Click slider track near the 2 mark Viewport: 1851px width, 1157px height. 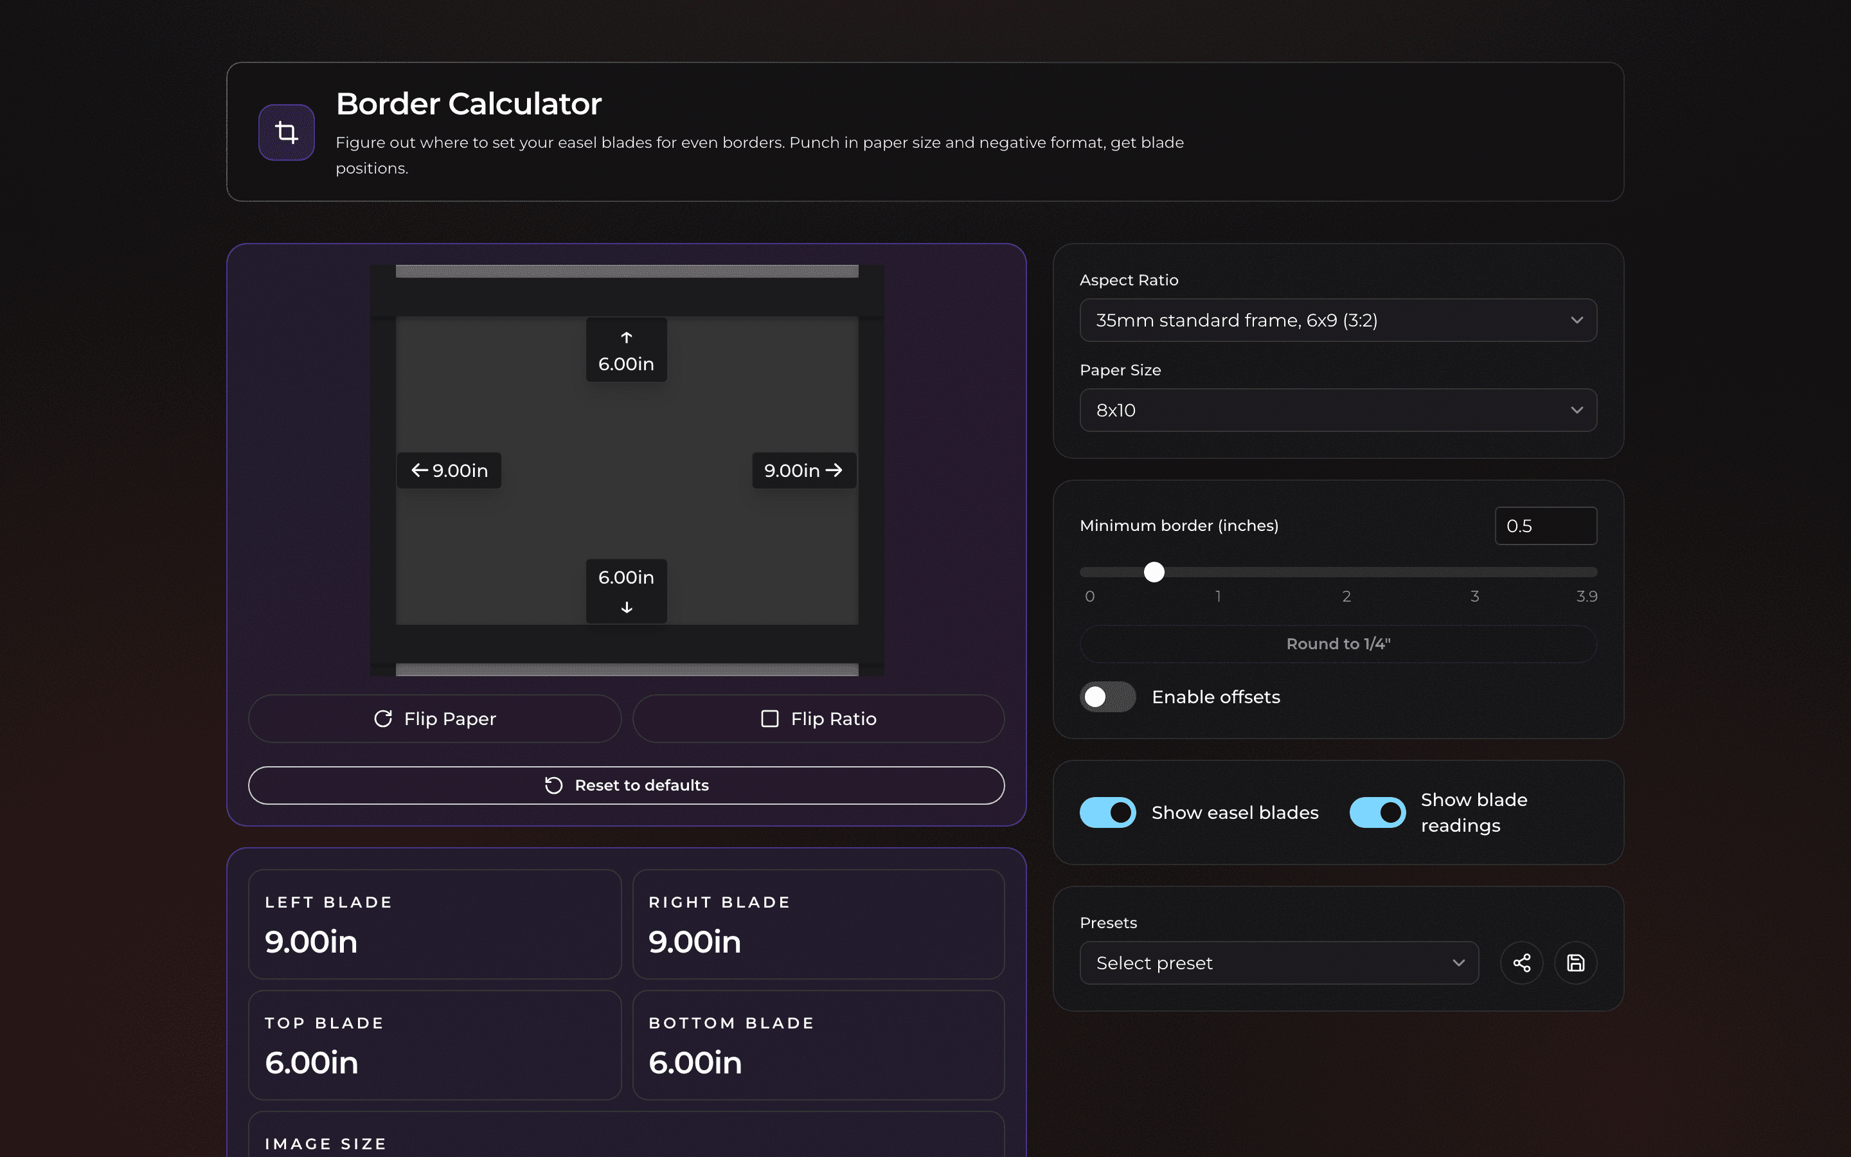click(1346, 571)
